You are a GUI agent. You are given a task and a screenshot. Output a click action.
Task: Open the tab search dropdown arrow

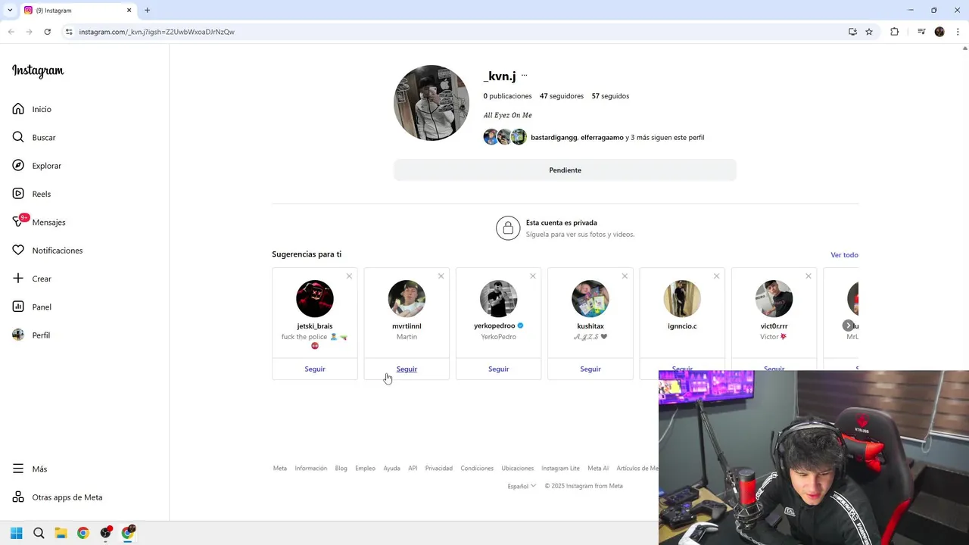pyautogui.click(x=10, y=11)
